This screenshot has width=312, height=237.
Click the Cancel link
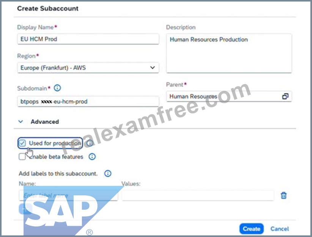(280, 229)
